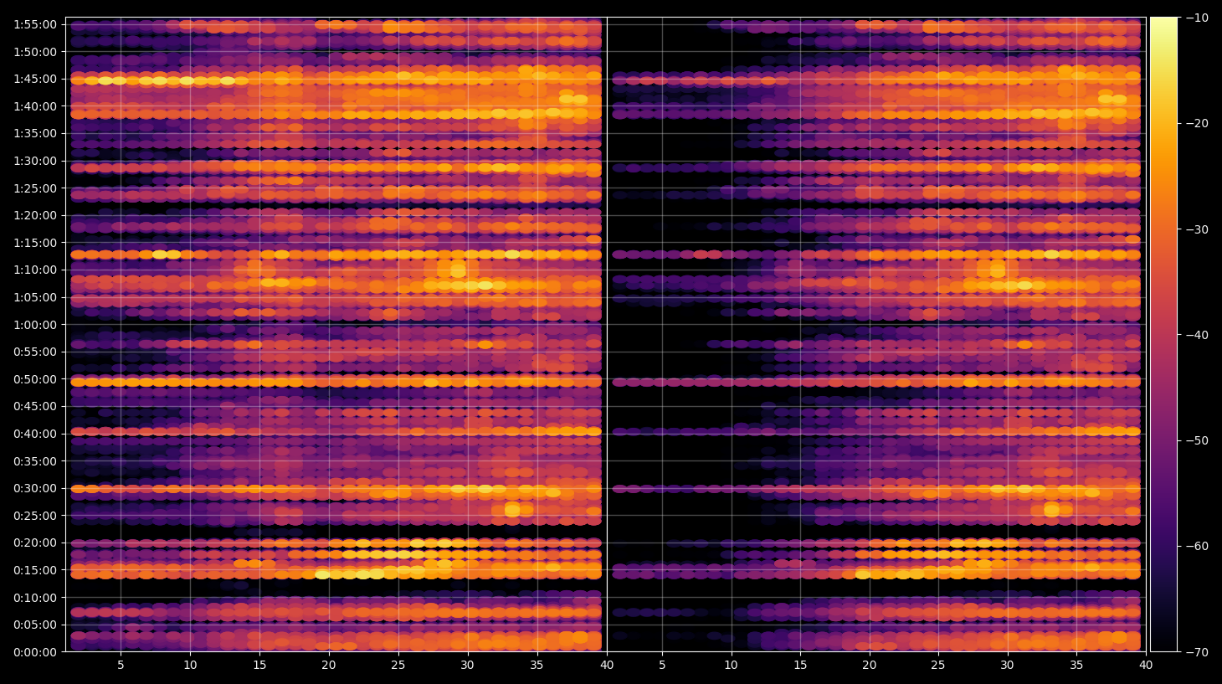Click the 0:45:00 time label
Viewport: 1222px width, 684px height.
[35, 406]
